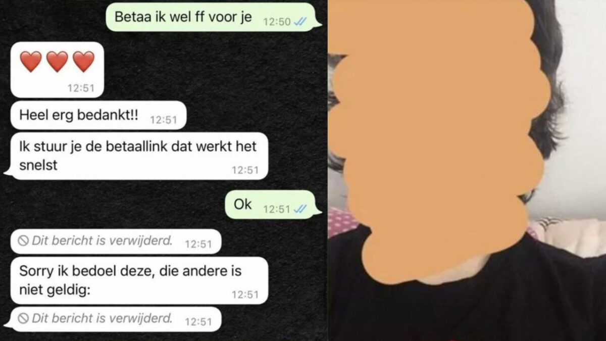The height and width of the screenshot is (341, 606).
Task: Click the black shirt in the photo
Action: point(467,298)
